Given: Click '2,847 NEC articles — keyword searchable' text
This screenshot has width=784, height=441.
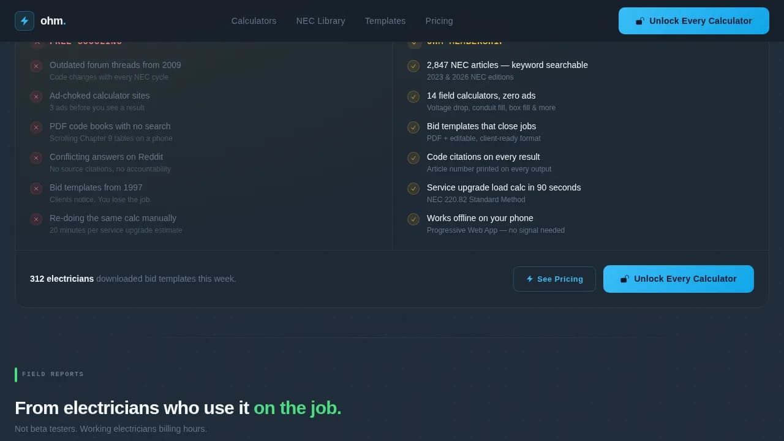Looking at the screenshot, I should [507, 65].
